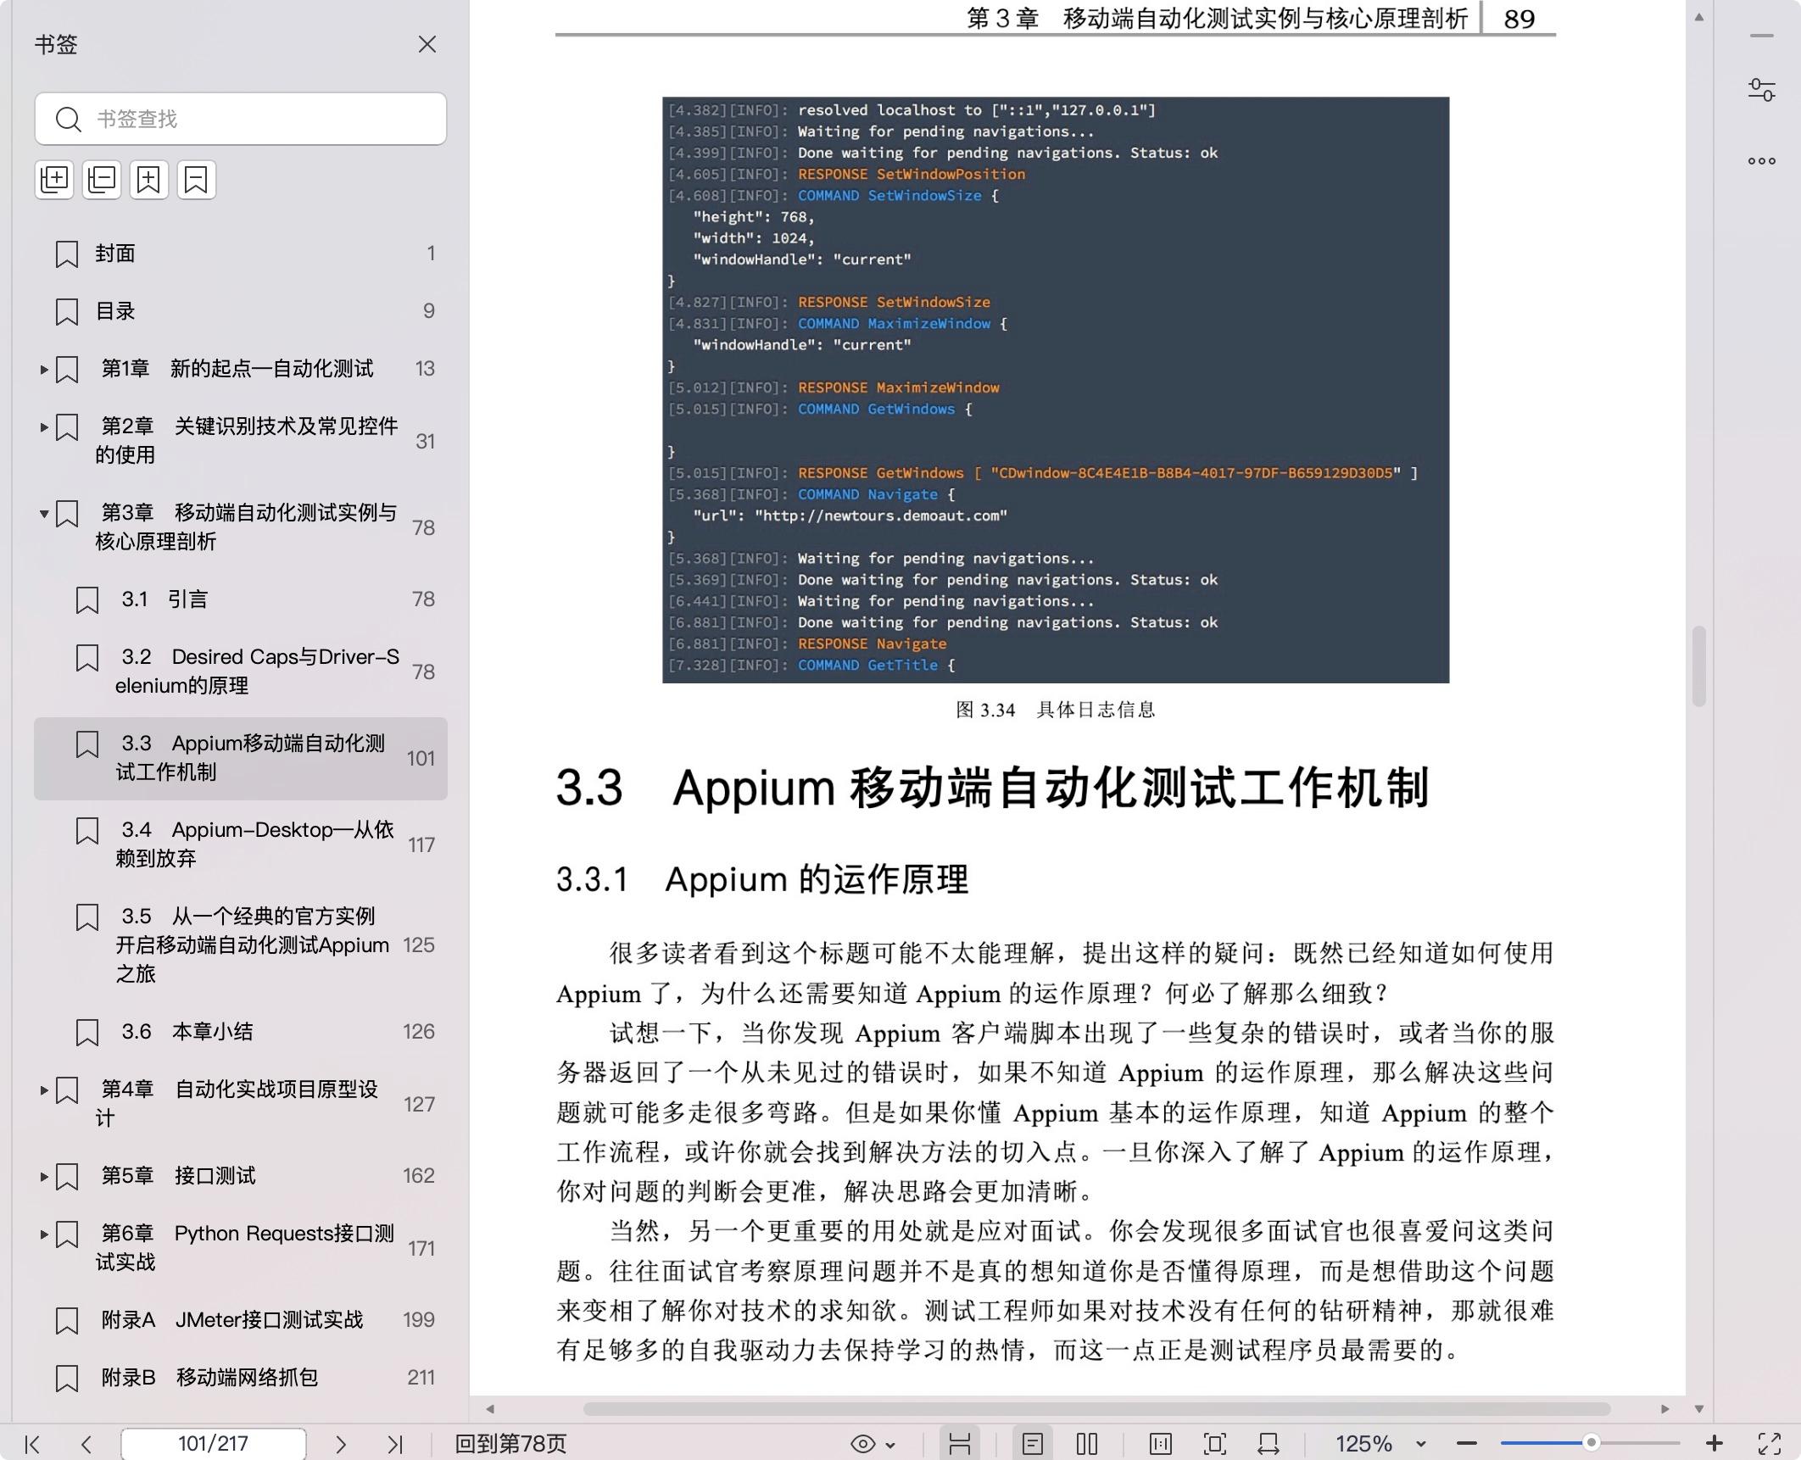Open 第5章 接口测试 bookmark
1801x1460 pixels.
241,1176
